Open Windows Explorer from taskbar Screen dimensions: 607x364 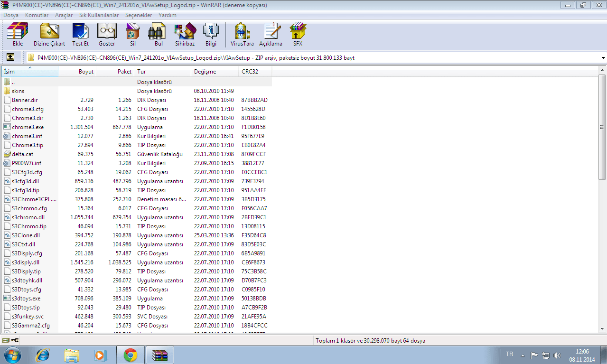tap(72, 355)
